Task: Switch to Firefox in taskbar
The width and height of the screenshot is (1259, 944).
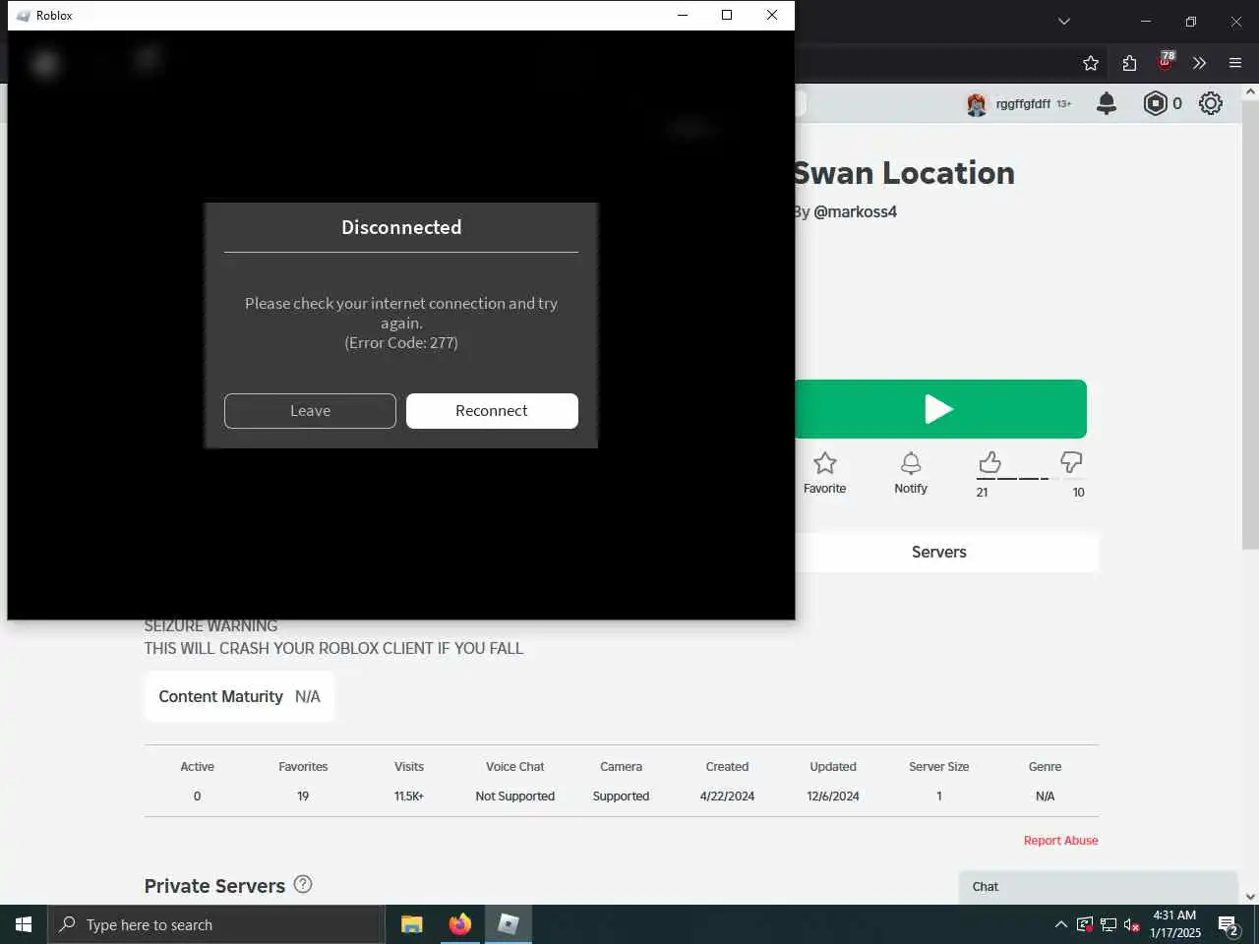Action: (x=459, y=924)
